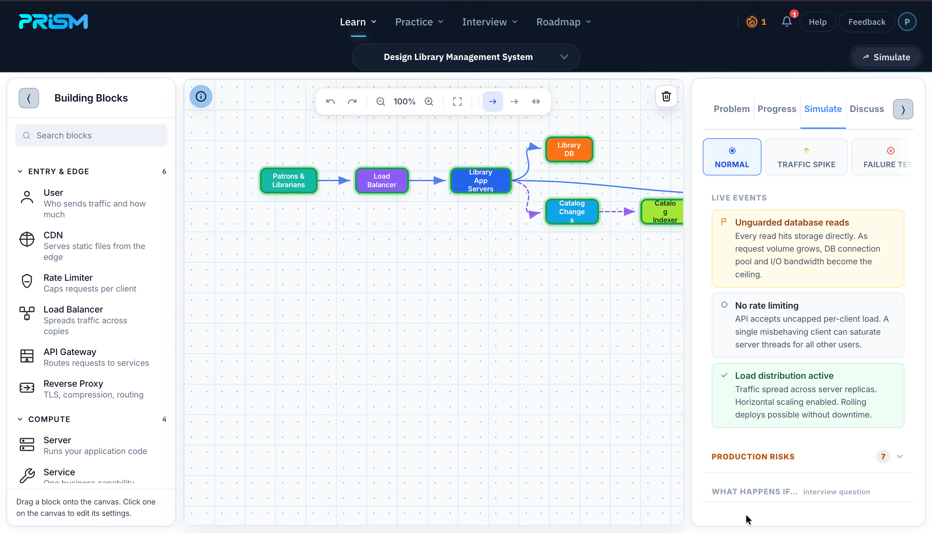The height and width of the screenshot is (533, 932).
Task: Select the TRAFFIC SPIKE mode
Action: tap(806, 157)
